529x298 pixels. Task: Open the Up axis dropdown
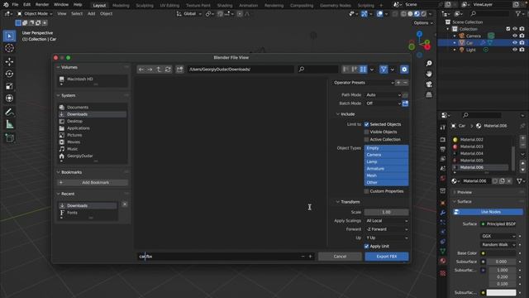coord(387,238)
